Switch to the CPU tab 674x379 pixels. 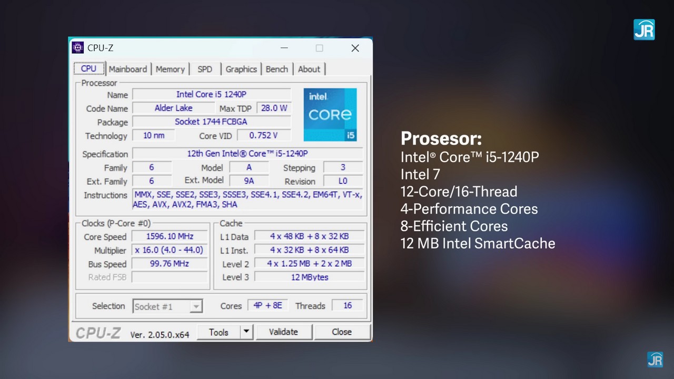[x=88, y=69]
